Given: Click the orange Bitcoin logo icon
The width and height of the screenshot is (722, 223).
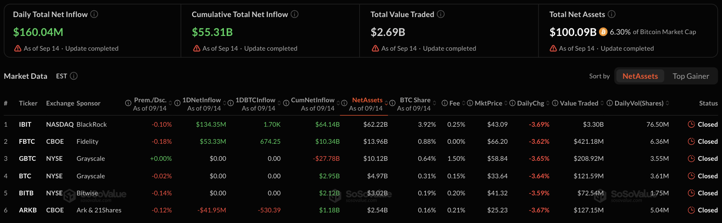Looking at the screenshot, I should point(603,32).
